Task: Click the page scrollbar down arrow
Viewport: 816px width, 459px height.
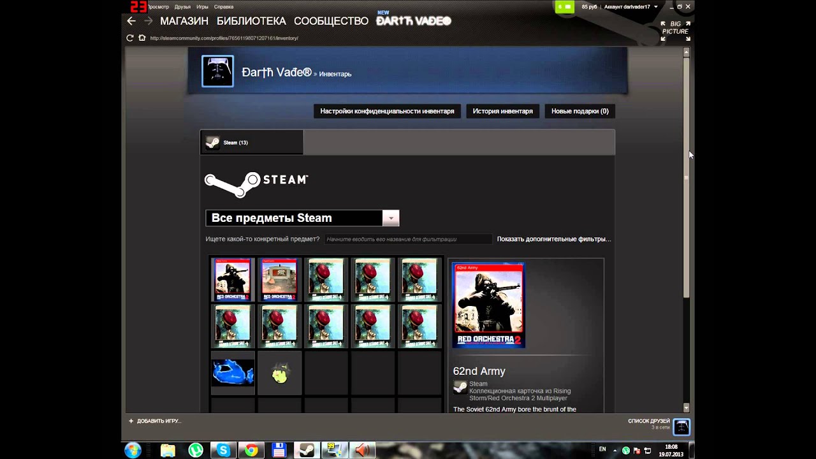Action: point(687,408)
